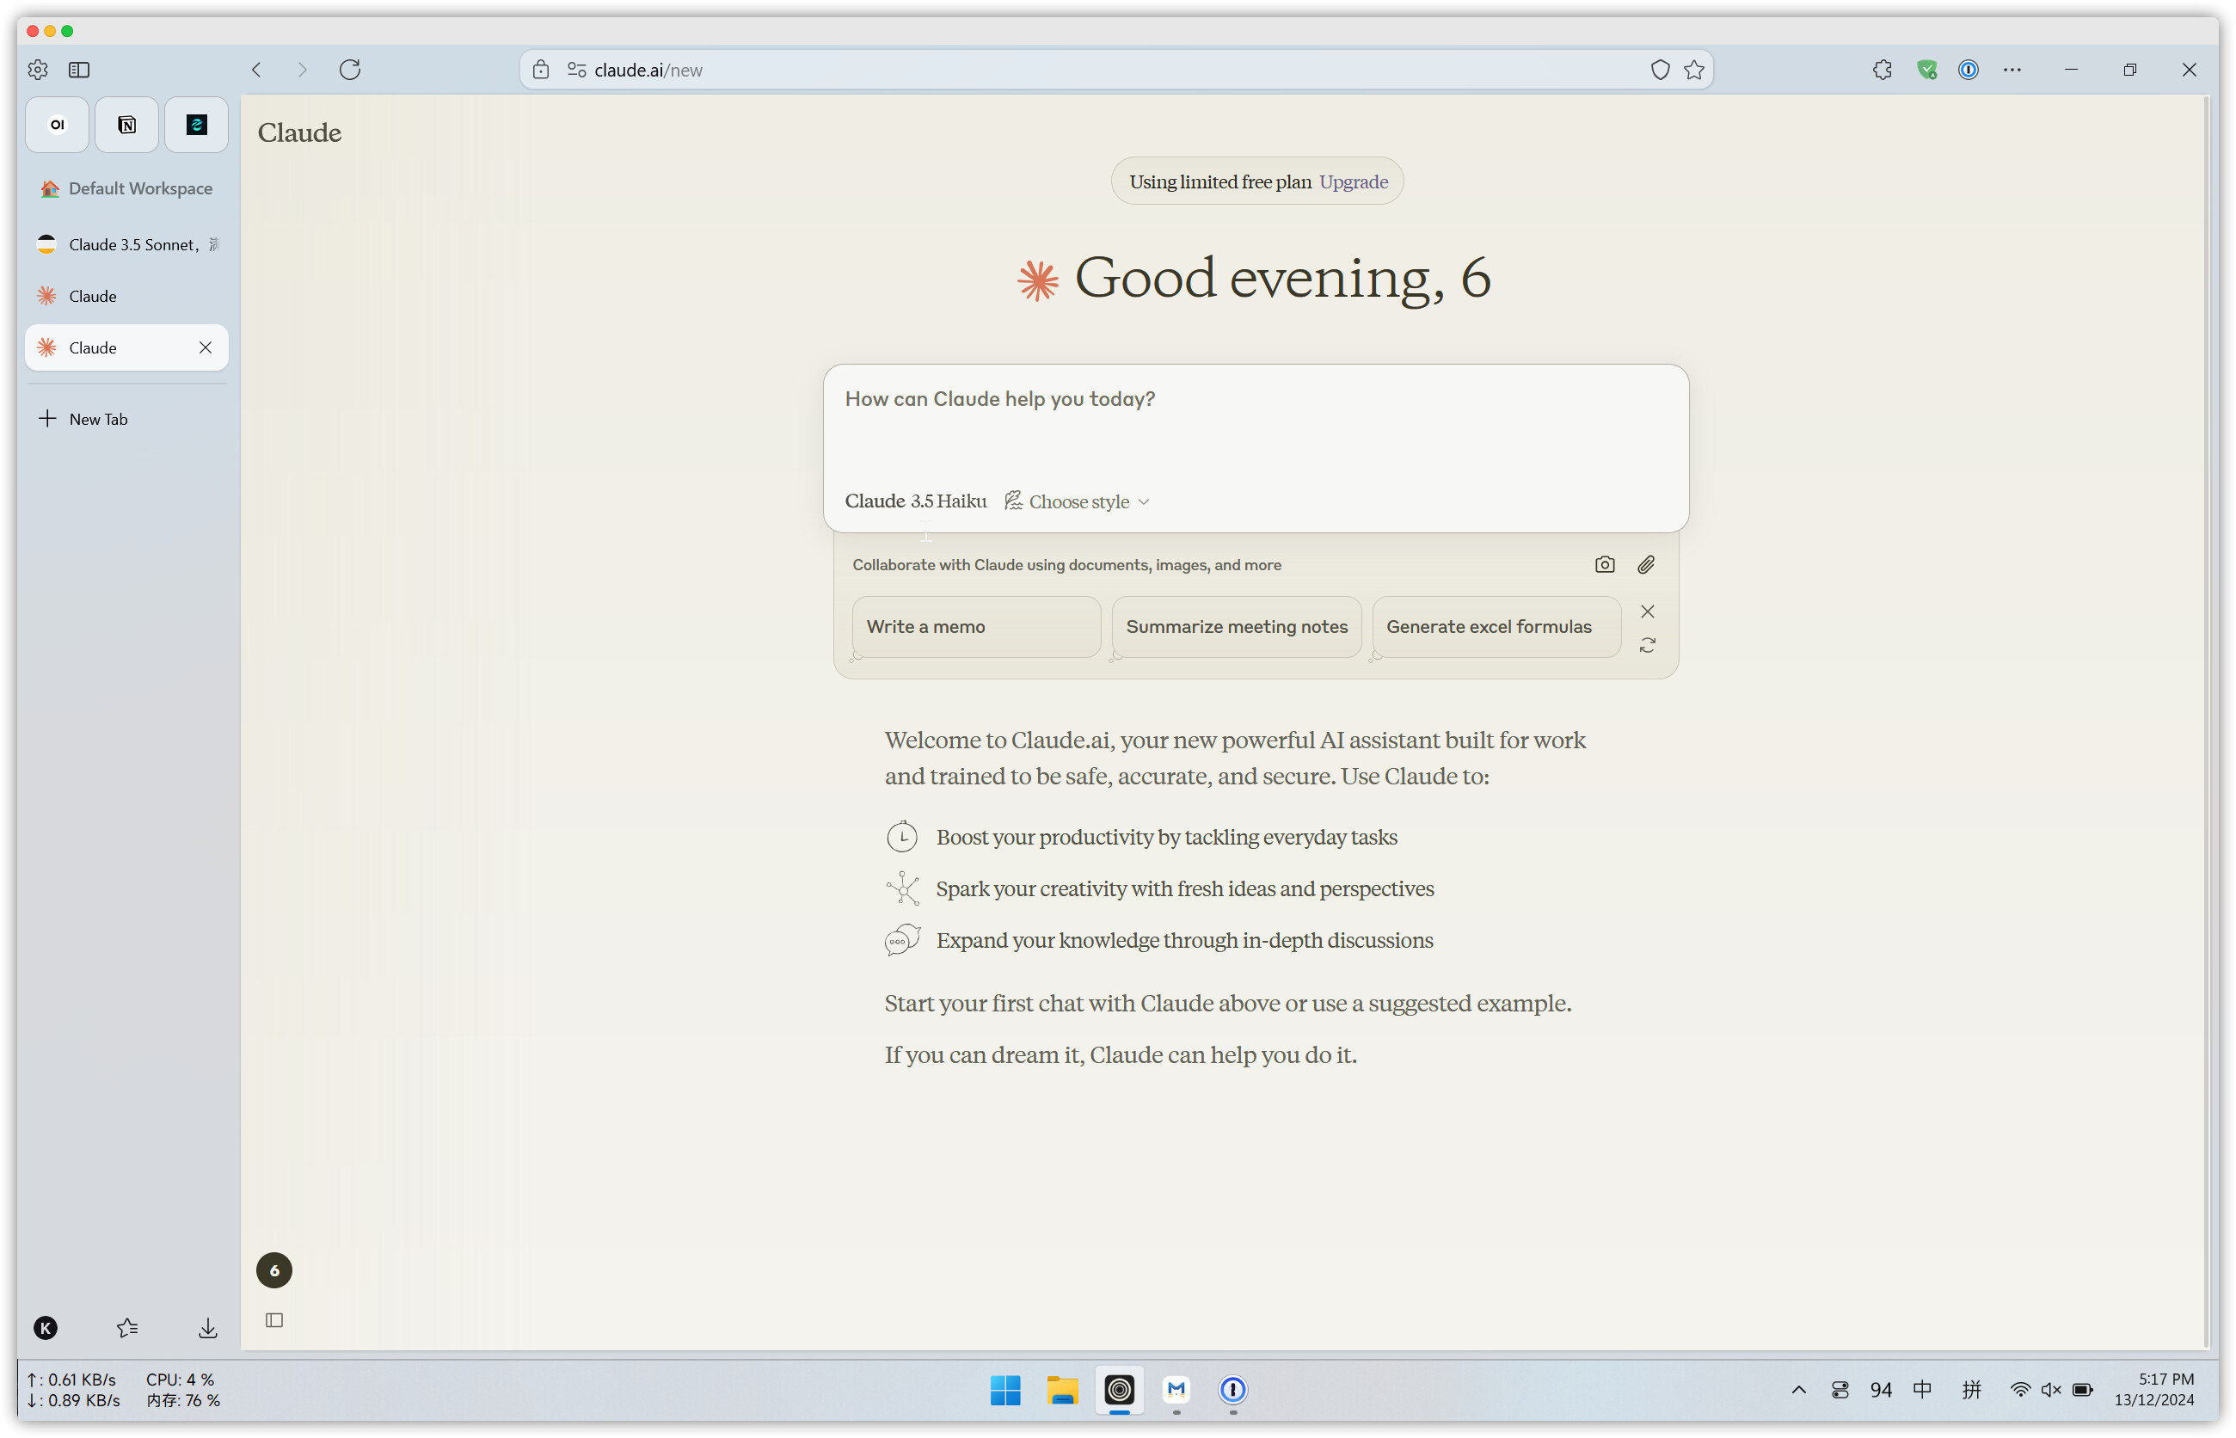Screen dimensions: 2236x1438
Task: Click the Upgrade link
Action: [x=1353, y=181]
